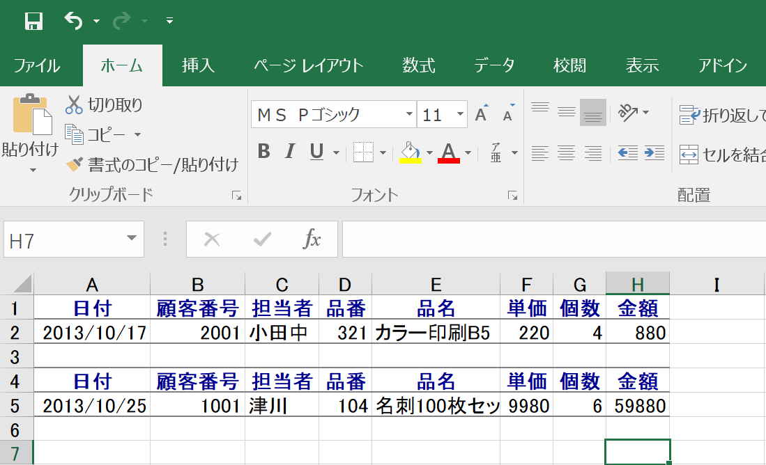
Task: Open the font size dropdown showing 11
Action: [460, 114]
